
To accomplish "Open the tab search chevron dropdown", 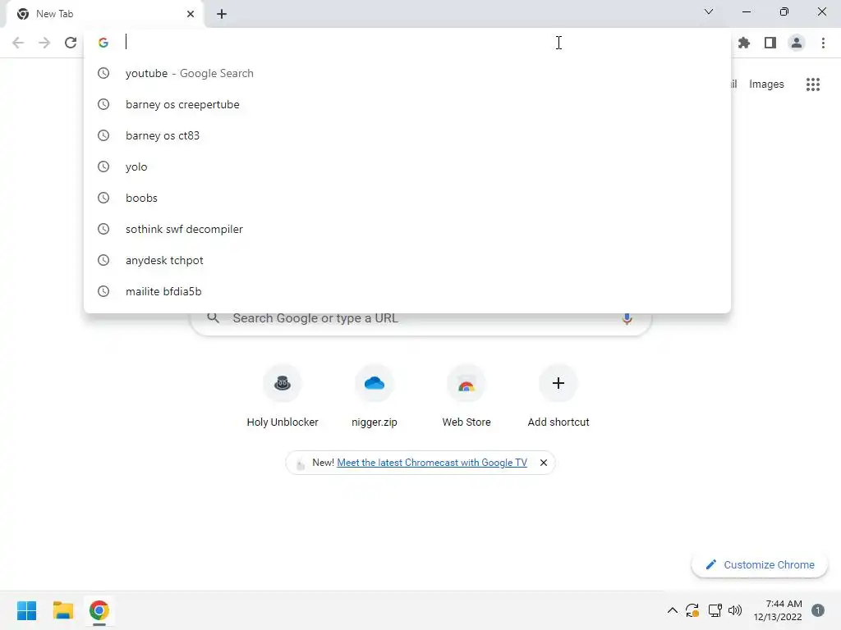I will coord(709,11).
